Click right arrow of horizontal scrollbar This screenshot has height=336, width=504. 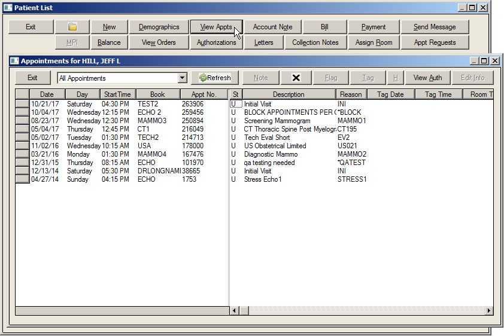489,310
